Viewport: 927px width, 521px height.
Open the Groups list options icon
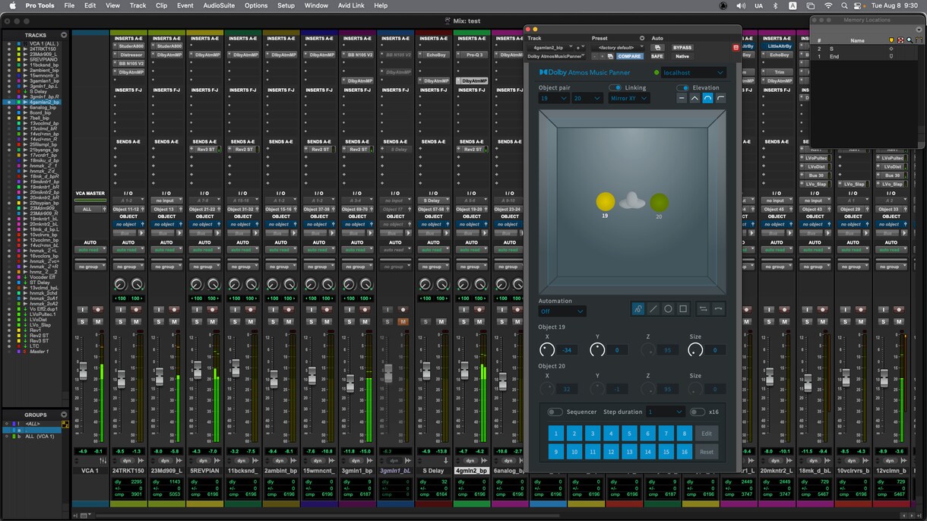(64, 415)
